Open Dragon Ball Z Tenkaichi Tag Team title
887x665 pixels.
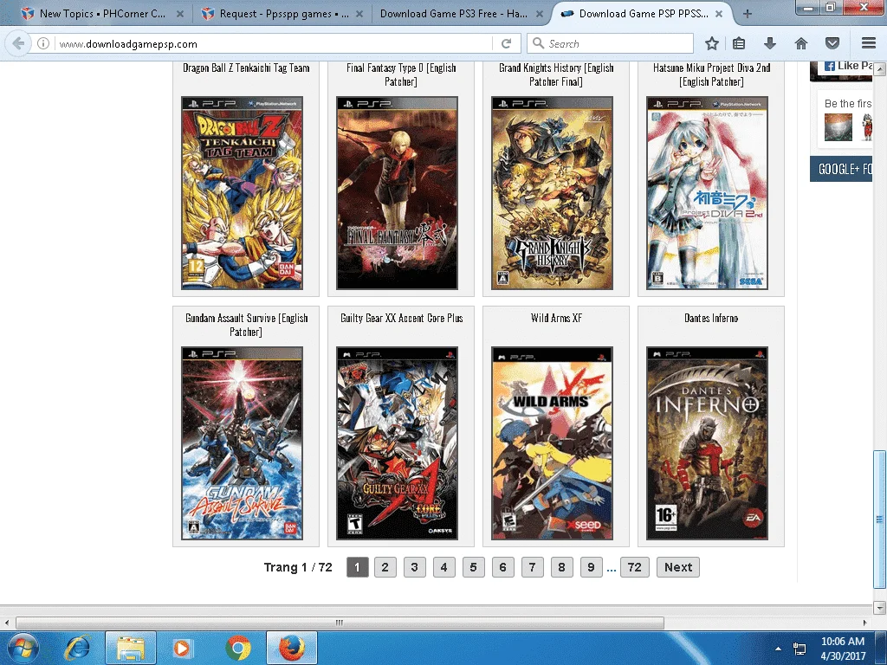246,68
